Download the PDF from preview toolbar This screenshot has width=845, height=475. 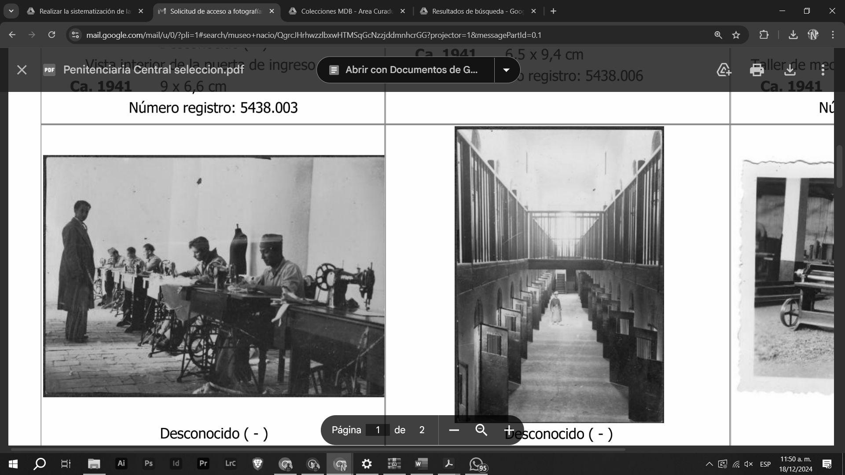tap(790, 70)
